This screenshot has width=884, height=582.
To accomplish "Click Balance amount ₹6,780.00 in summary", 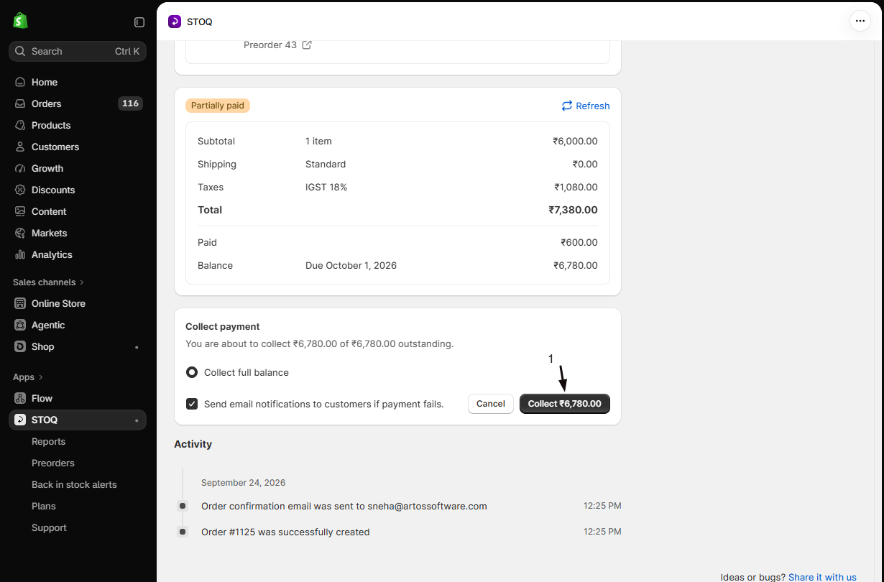I will pyautogui.click(x=575, y=265).
